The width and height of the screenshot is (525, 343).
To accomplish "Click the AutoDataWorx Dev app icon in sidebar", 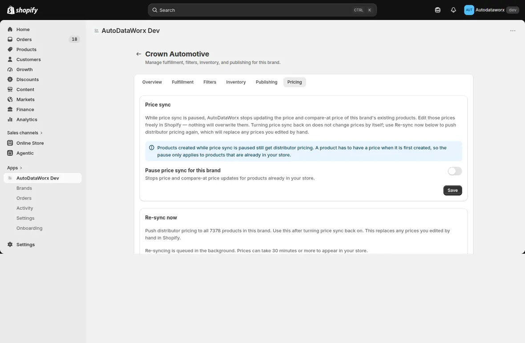I will (x=10, y=178).
